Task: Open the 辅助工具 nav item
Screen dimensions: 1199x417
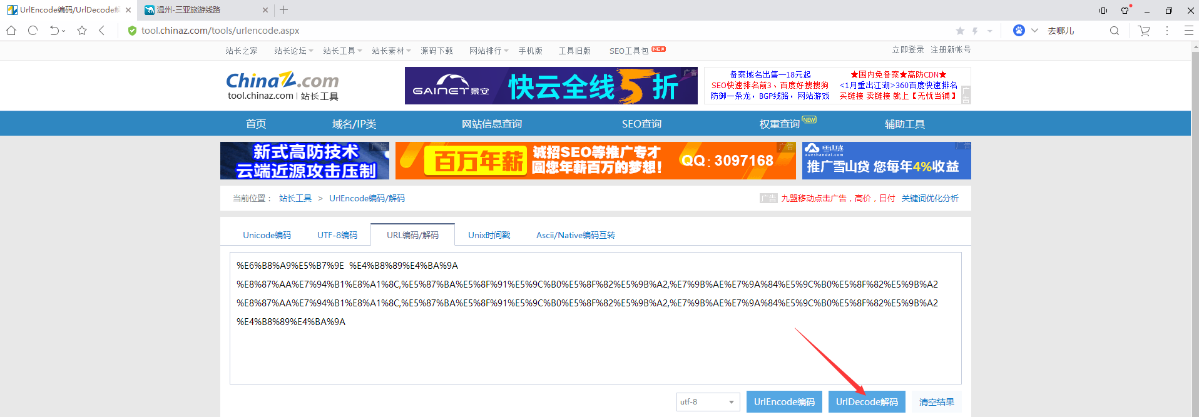Action: (x=905, y=124)
